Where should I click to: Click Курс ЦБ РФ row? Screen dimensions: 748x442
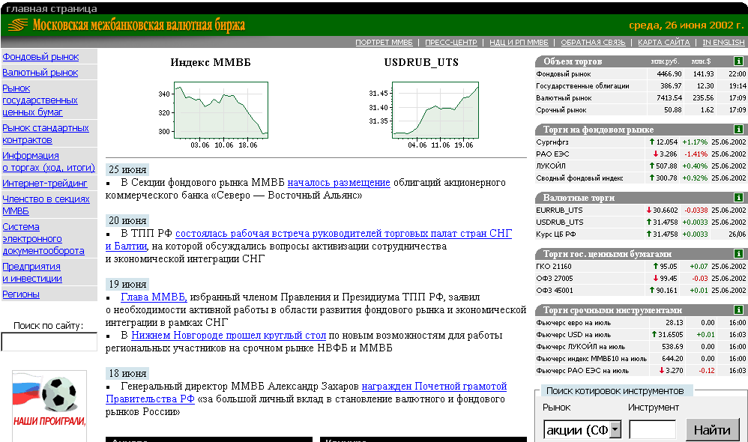click(x=641, y=234)
